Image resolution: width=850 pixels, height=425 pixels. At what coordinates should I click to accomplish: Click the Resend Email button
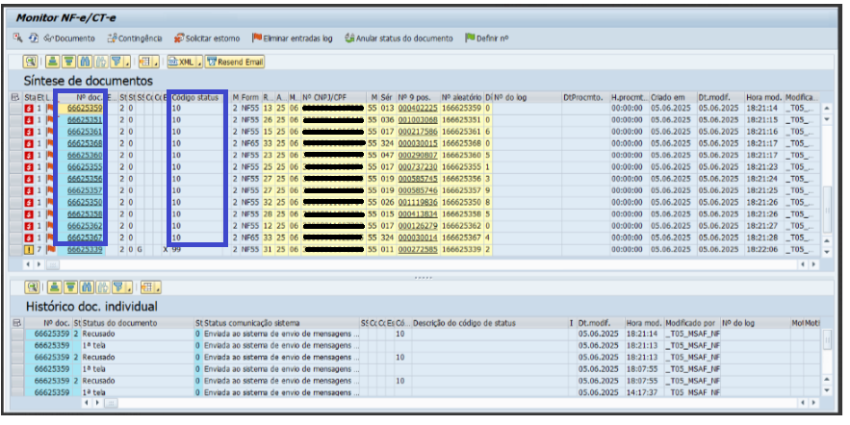(x=234, y=62)
